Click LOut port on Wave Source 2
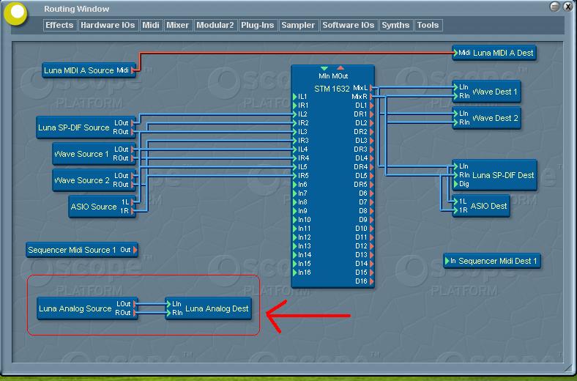This screenshot has height=381, width=577. coord(133,176)
